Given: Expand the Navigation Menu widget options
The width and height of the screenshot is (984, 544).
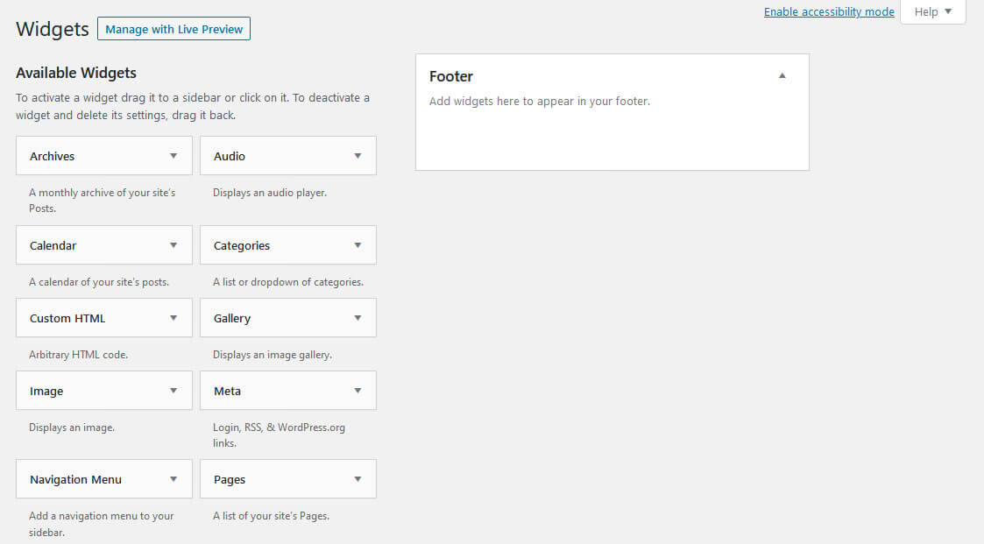Looking at the screenshot, I should [x=173, y=478].
